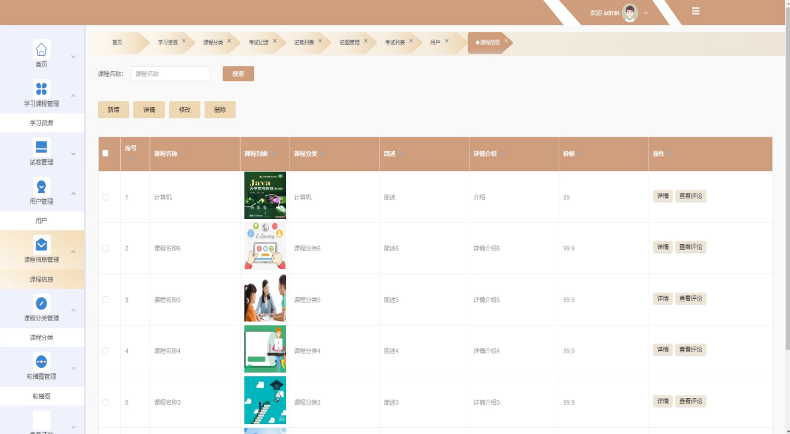790x434 pixels.
Task: Open 课程信息 in the sidebar submenu
Action: tap(42, 280)
